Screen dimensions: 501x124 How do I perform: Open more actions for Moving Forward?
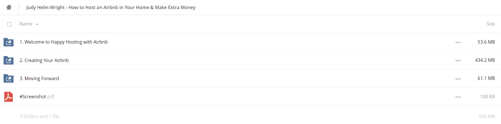(x=458, y=79)
